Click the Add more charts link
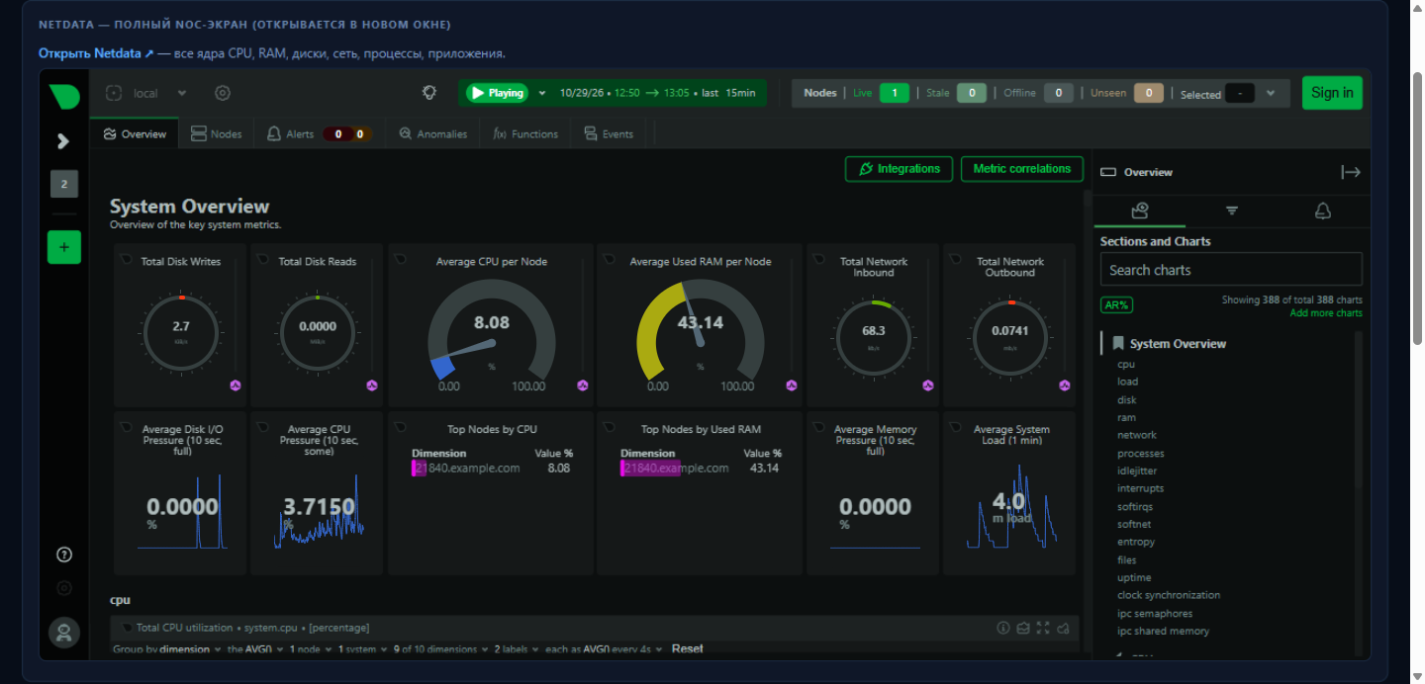Screen dimensions: 1425x684 point(1326,313)
